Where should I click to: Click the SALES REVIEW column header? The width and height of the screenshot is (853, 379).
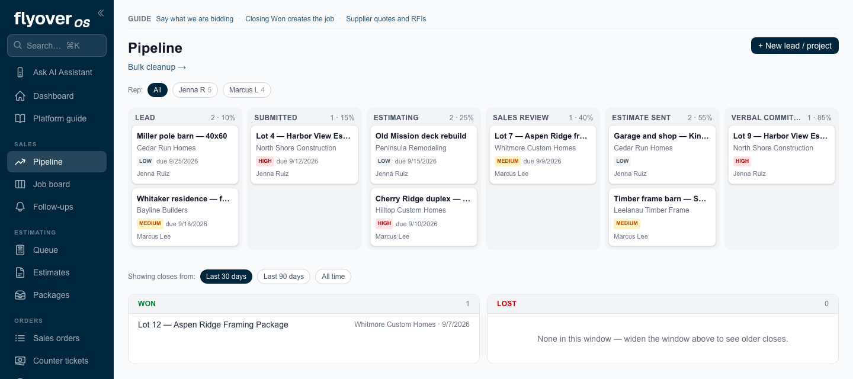tap(521, 118)
